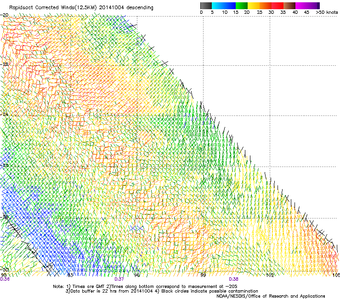
Task: Click the '20141004 descending' text in title
Action: pyautogui.click(x=126, y=8)
